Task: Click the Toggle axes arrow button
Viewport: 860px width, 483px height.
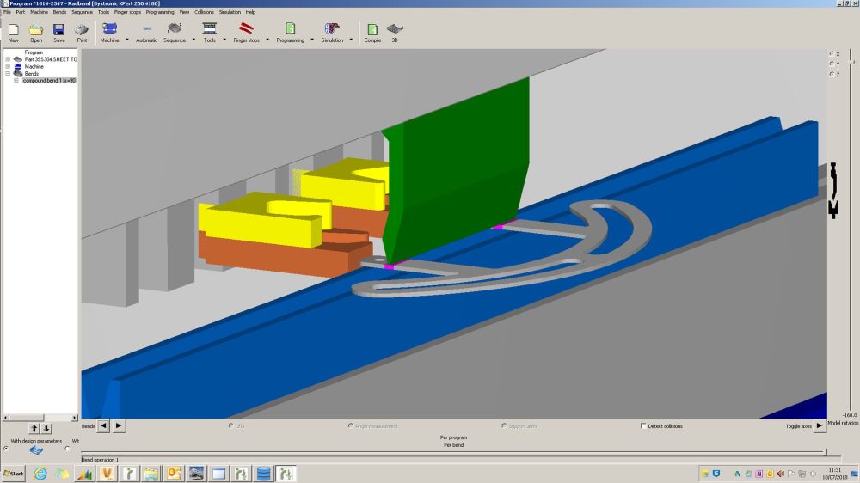Action: (820, 425)
